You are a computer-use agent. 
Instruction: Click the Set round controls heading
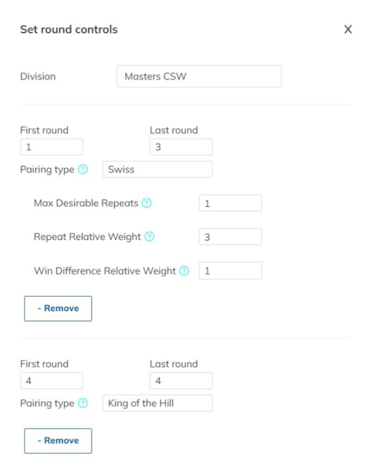69,30
